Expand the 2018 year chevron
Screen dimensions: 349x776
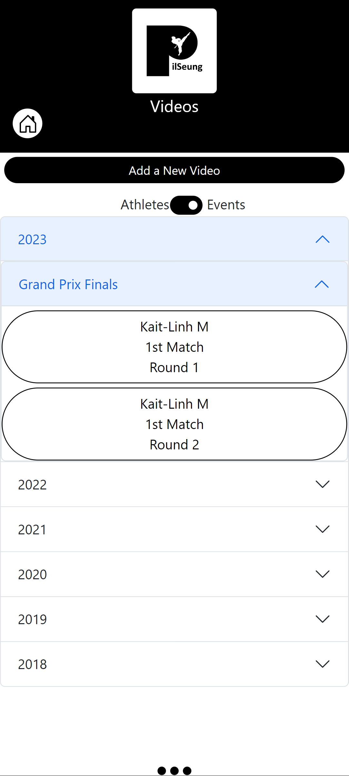tap(322, 664)
